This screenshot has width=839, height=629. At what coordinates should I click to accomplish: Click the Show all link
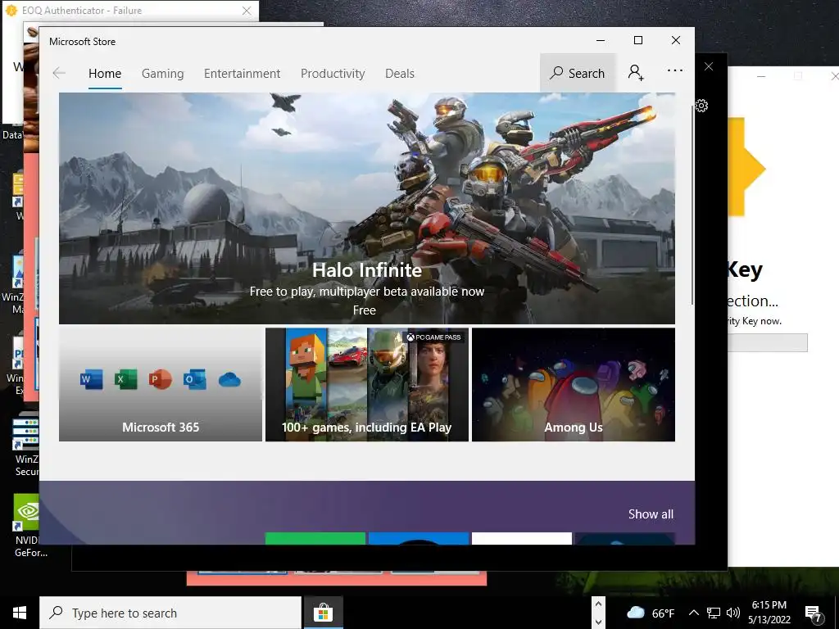point(651,514)
